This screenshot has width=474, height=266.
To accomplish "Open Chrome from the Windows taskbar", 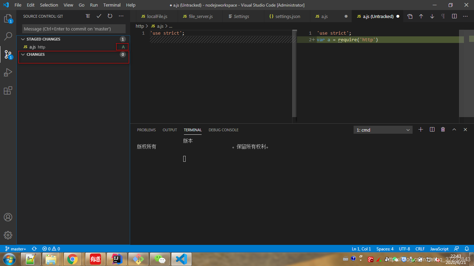I will click(73, 259).
